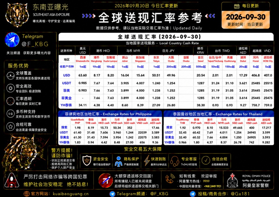Click the lightning bolt icon for 快速到账
Screen dimensions: 279x197
[x=147, y=161]
